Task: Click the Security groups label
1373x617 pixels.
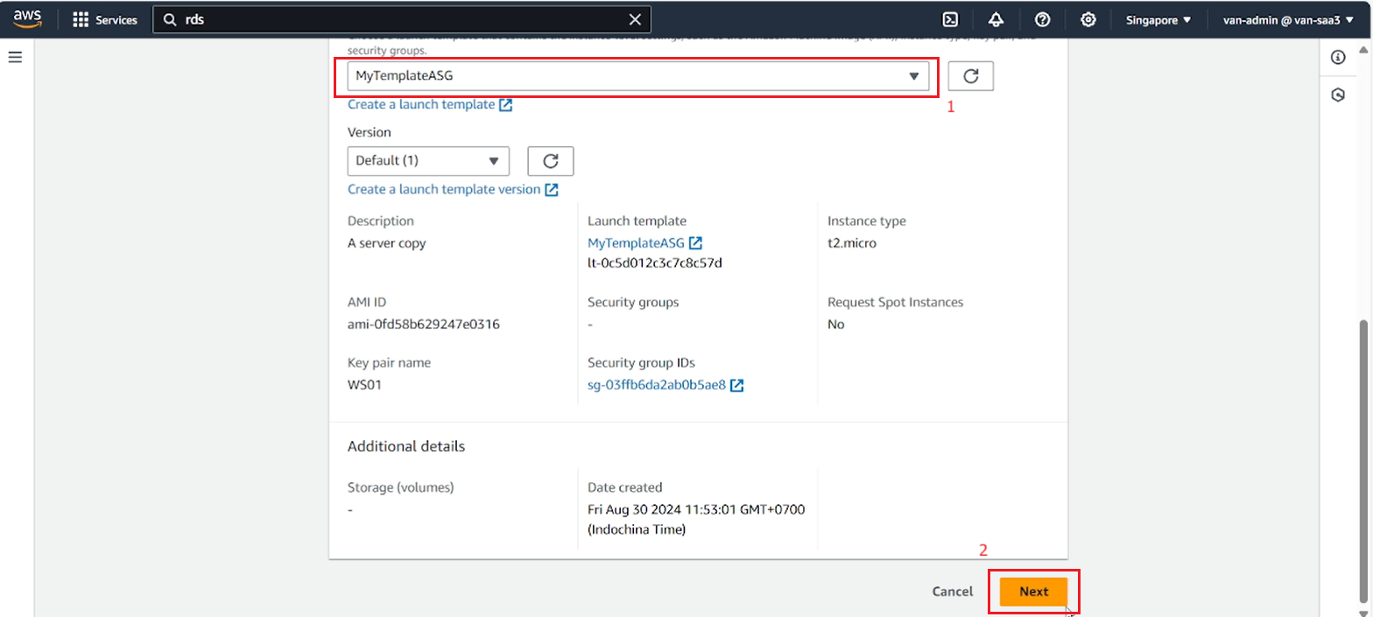Action: (x=633, y=302)
